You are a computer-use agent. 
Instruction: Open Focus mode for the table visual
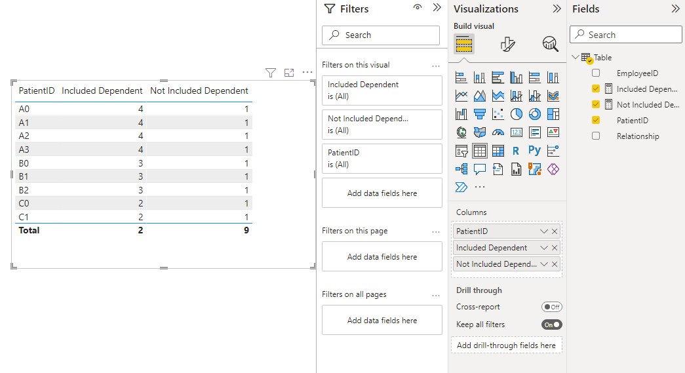pos(289,73)
